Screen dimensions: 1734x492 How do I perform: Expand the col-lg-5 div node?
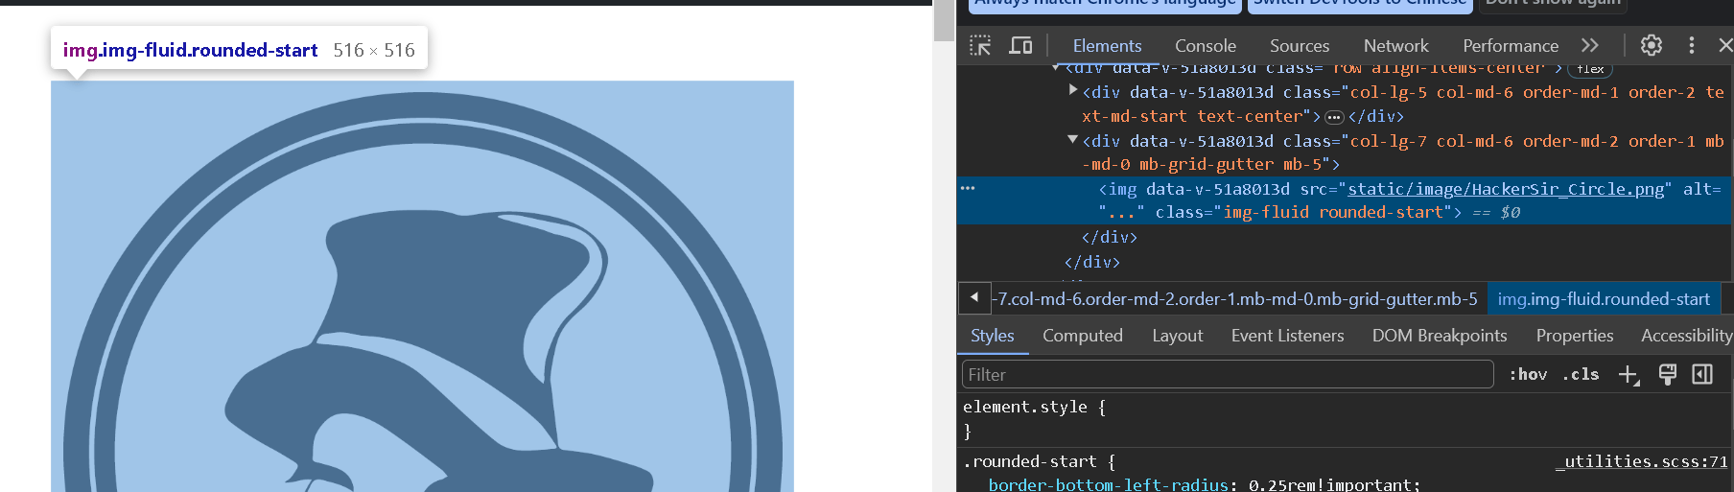(x=1073, y=90)
